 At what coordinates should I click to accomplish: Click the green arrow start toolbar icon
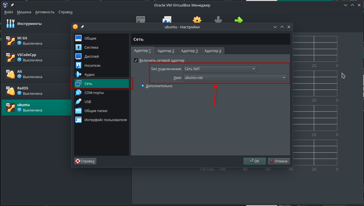[239, 20]
